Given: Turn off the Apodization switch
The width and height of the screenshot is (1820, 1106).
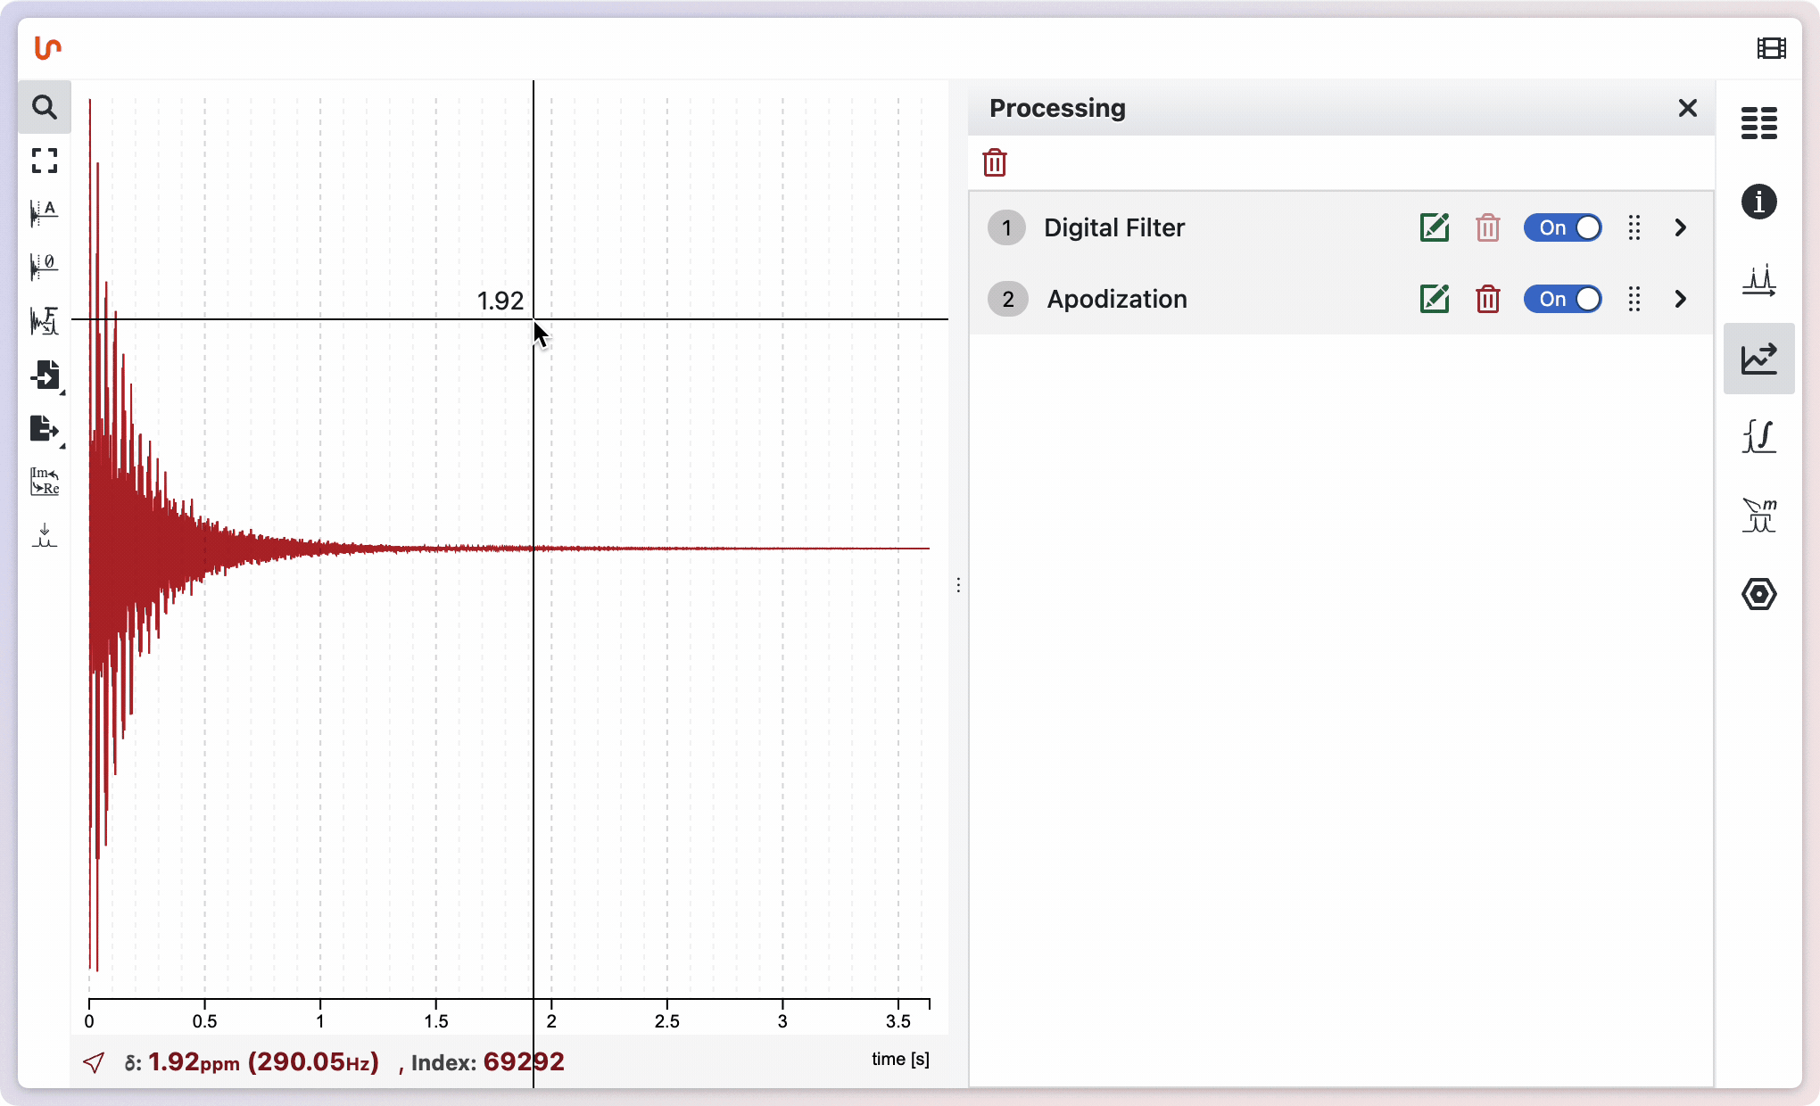Looking at the screenshot, I should tap(1562, 299).
